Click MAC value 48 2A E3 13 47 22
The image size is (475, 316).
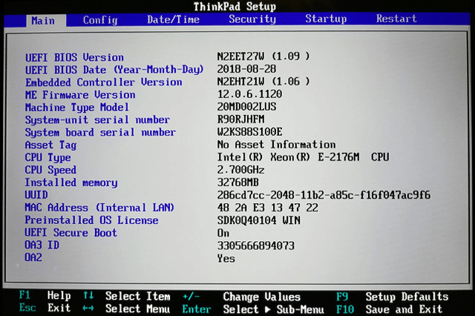[267, 208]
